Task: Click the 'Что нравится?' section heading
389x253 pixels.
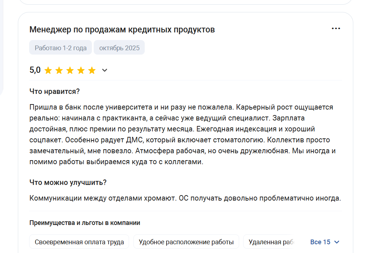Action: click(x=55, y=91)
